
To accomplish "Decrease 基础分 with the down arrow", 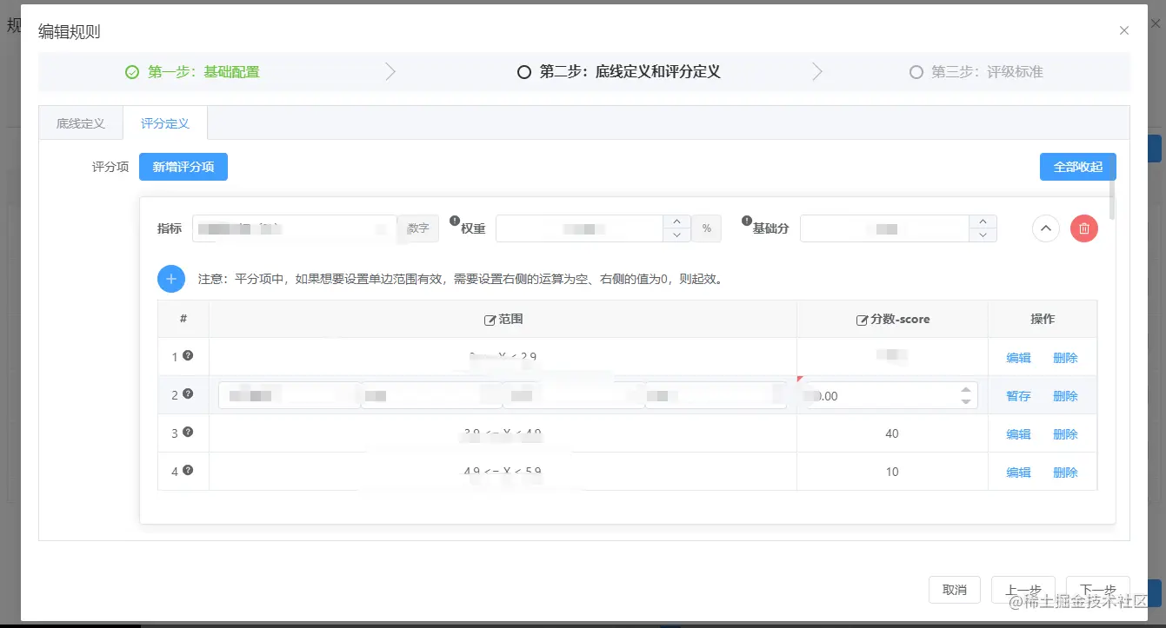I will click(983, 235).
